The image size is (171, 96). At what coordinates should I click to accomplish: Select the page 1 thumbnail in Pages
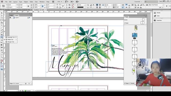136,28
